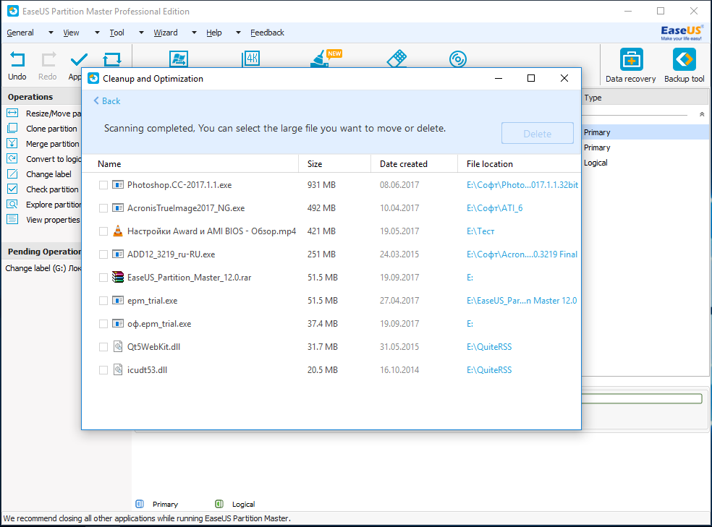Click the Resize/Move partition icon
Viewport: 712px width, 527px height.
tap(12, 113)
